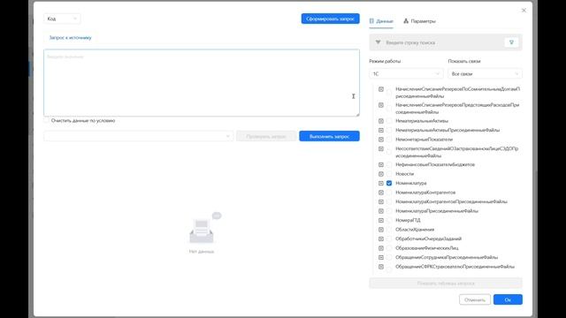Expand the ОбразованиеФизическихЛиц node

click(381, 248)
